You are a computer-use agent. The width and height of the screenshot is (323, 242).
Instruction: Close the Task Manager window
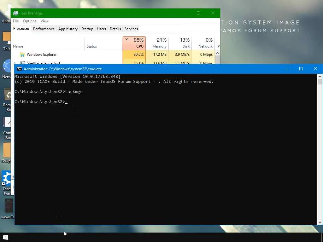tap(213, 13)
